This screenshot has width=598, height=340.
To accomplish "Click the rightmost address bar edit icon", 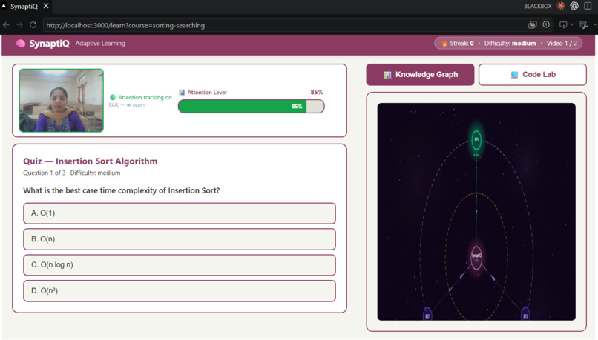I will pos(583,25).
